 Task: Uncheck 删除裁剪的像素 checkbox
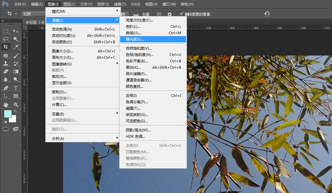(x=181, y=14)
